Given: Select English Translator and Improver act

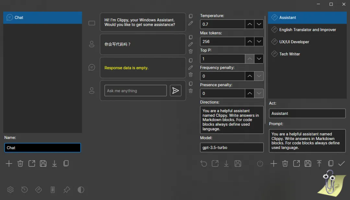Looking at the screenshot, I should pyautogui.click(x=307, y=30).
